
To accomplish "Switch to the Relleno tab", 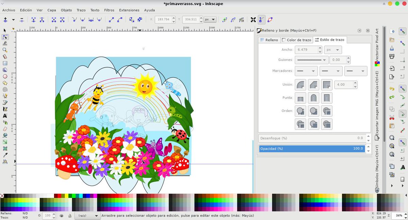I will pyautogui.click(x=269, y=40).
